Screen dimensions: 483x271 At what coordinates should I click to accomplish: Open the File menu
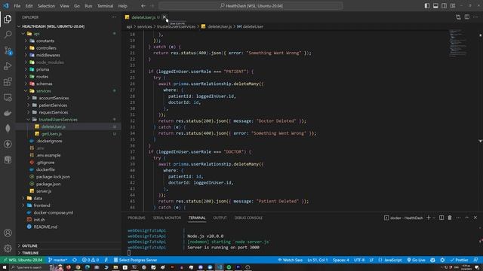(17, 6)
